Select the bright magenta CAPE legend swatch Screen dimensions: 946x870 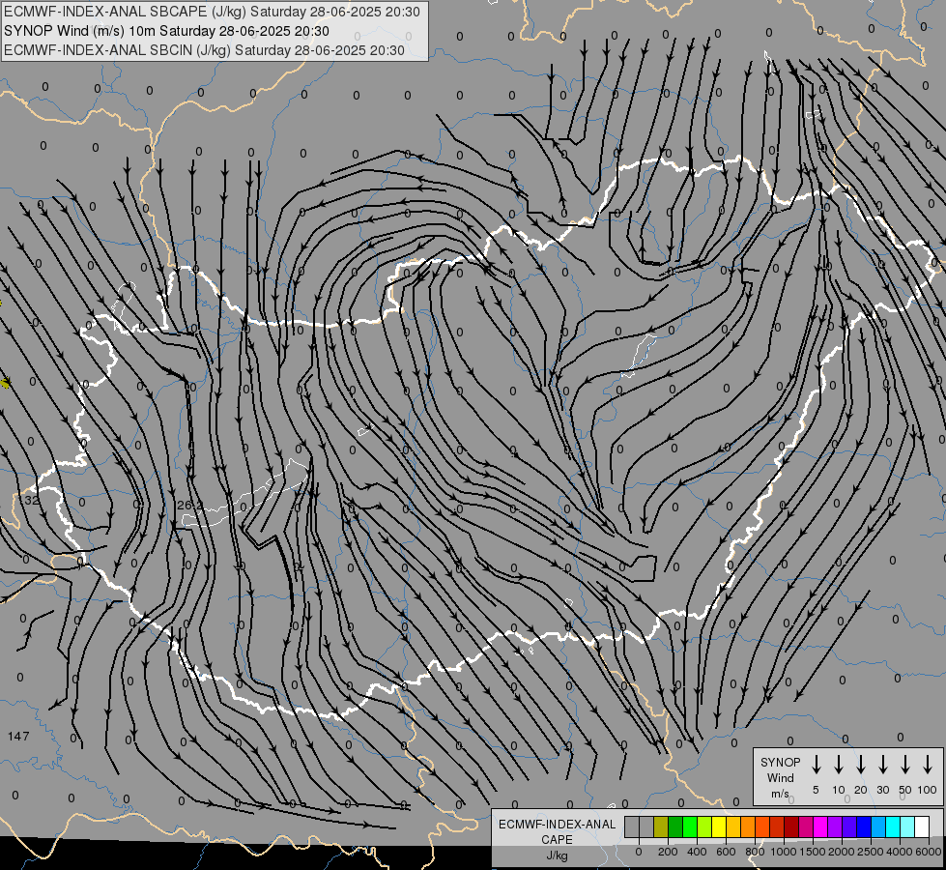820,826
